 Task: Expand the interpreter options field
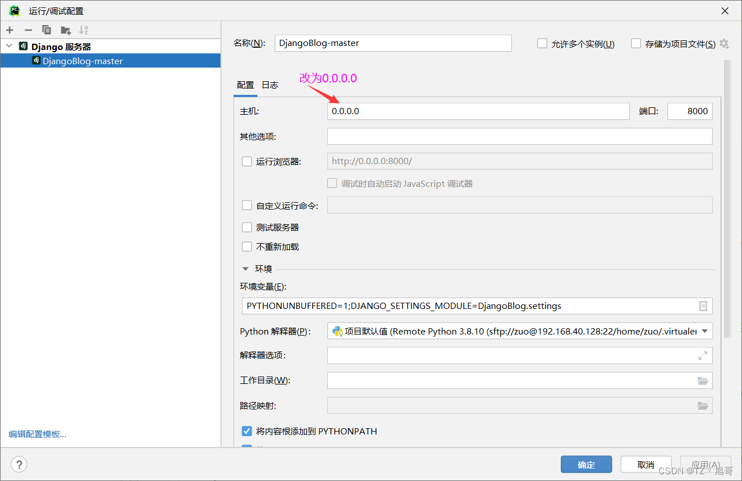[703, 355]
